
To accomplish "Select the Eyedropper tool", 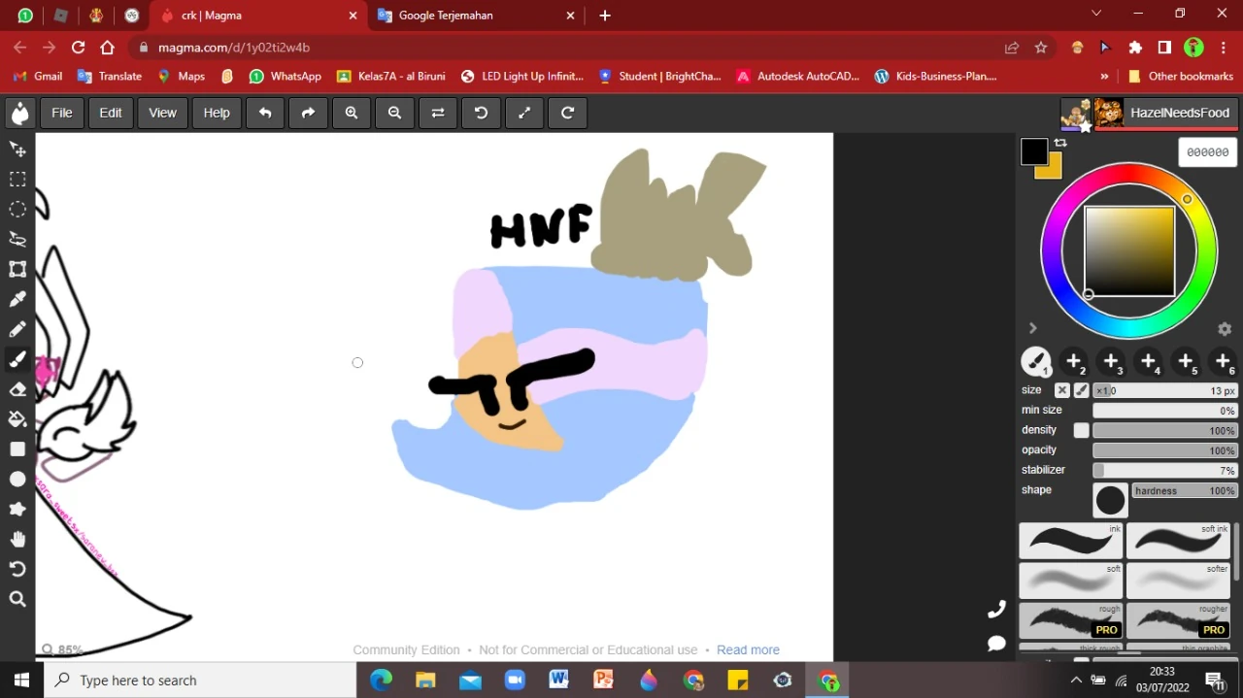I will [17, 298].
